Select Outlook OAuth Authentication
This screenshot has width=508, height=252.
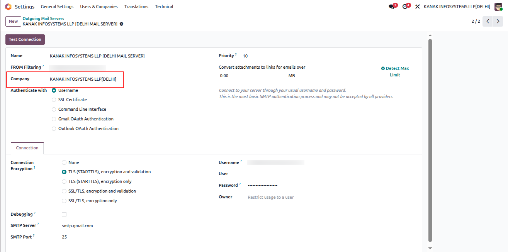(x=54, y=129)
